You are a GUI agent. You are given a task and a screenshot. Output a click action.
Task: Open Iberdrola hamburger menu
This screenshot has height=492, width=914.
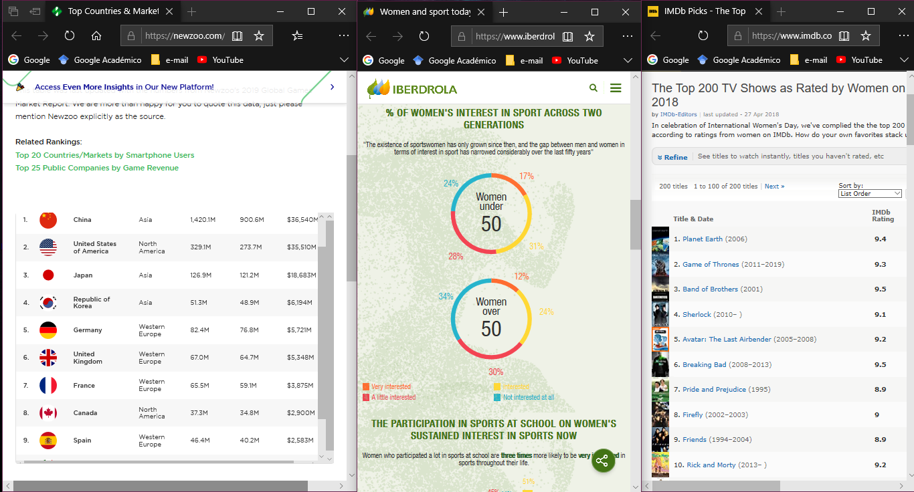(x=616, y=88)
